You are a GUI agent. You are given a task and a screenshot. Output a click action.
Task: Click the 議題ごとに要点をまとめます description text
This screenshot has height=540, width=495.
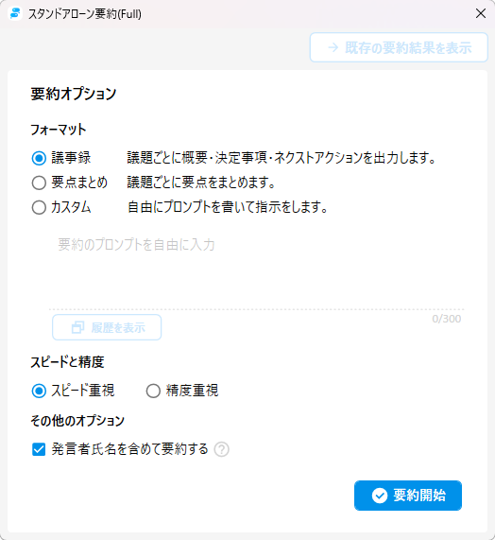(201, 183)
